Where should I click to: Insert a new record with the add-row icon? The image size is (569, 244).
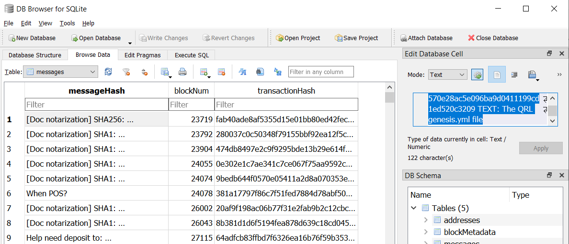pos(205,72)
